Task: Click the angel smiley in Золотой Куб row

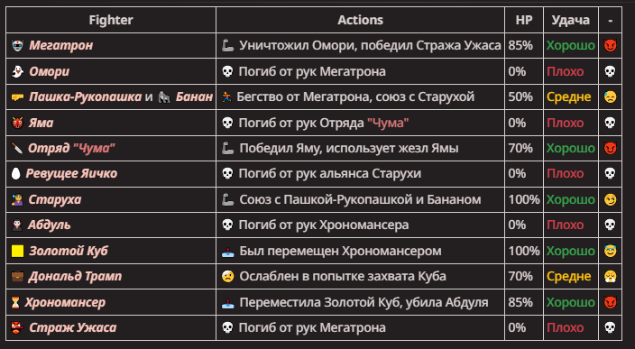Action: pos(610,251)
